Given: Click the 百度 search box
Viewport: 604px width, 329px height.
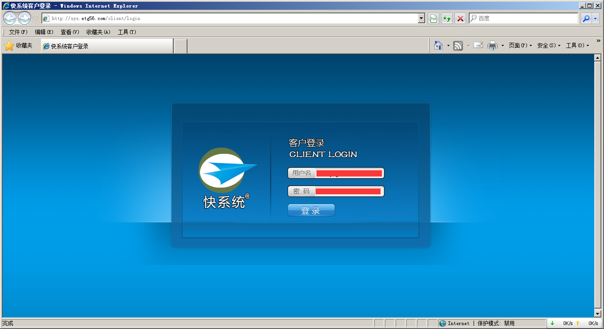Looking at the screenshot, I should click(x=523, y=18).
